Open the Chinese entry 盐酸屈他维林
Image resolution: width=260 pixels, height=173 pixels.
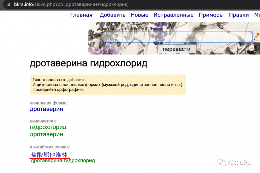[49, 154]
